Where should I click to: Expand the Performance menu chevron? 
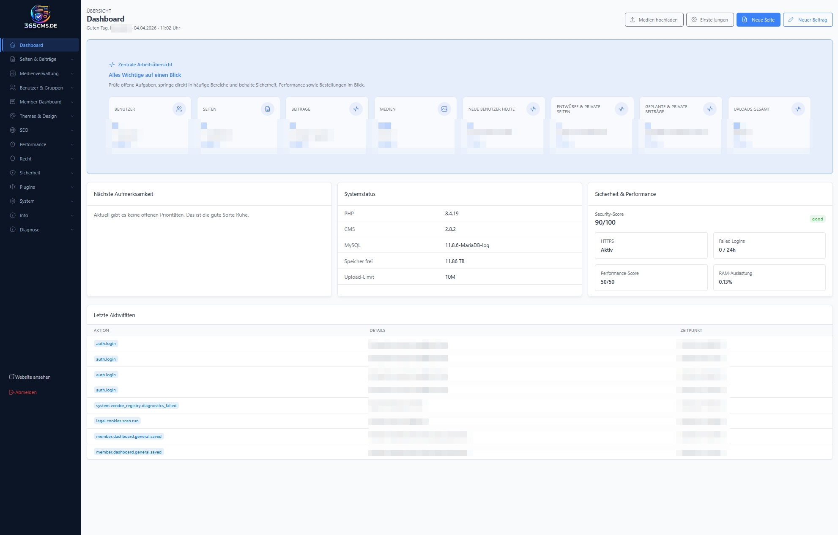(x=72, y=144)
